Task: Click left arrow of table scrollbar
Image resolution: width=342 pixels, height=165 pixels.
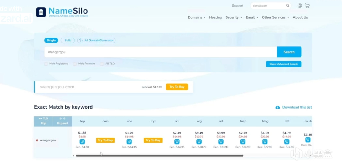Action: click(74, 156)
